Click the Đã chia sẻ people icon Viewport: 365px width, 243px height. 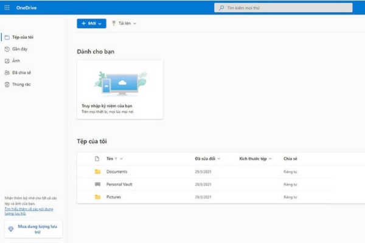[7, 72]
